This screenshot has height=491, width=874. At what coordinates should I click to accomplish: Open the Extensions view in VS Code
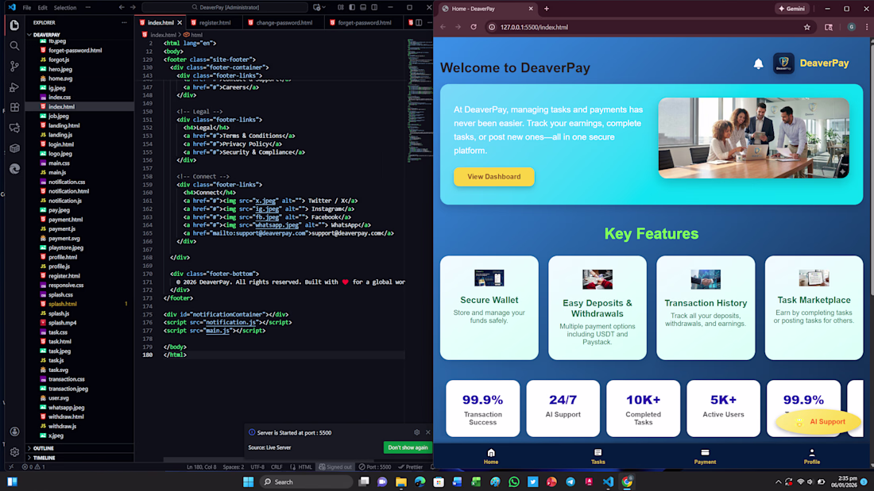click(x=14, y=107)
